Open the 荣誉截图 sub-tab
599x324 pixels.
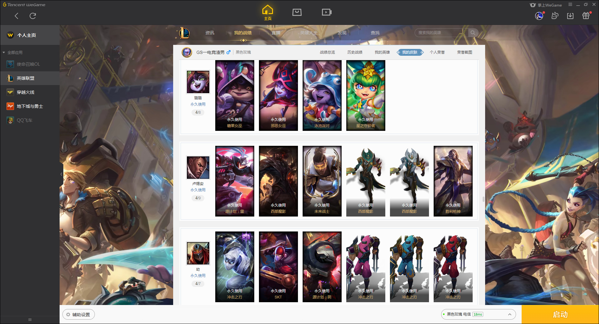tap(465, 52)
